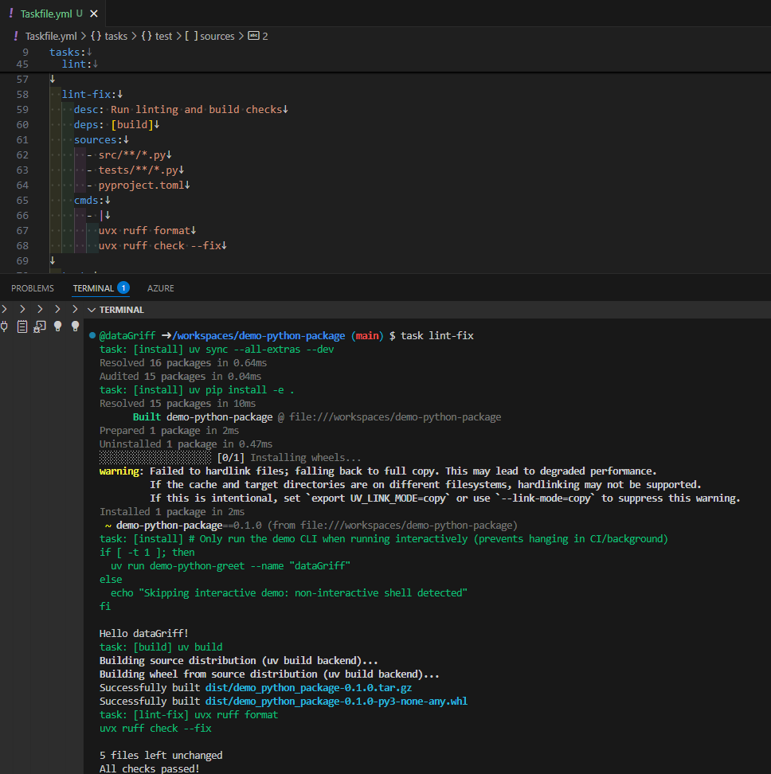Select the Taskfile.yml editor tab

(53, 14)
